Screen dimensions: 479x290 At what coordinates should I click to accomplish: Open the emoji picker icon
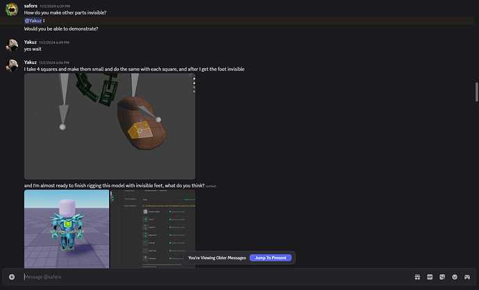coord(455,277)
